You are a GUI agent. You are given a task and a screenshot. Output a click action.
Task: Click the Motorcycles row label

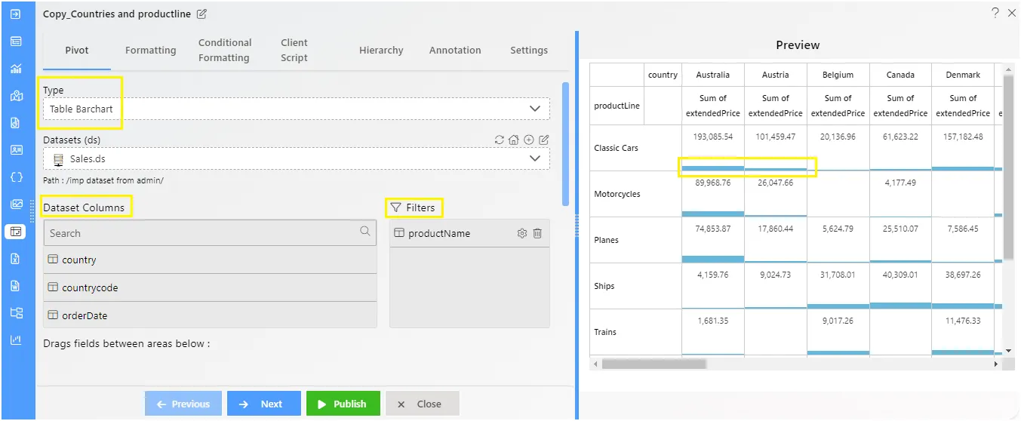pyautogui.click(x=617, y=194)
